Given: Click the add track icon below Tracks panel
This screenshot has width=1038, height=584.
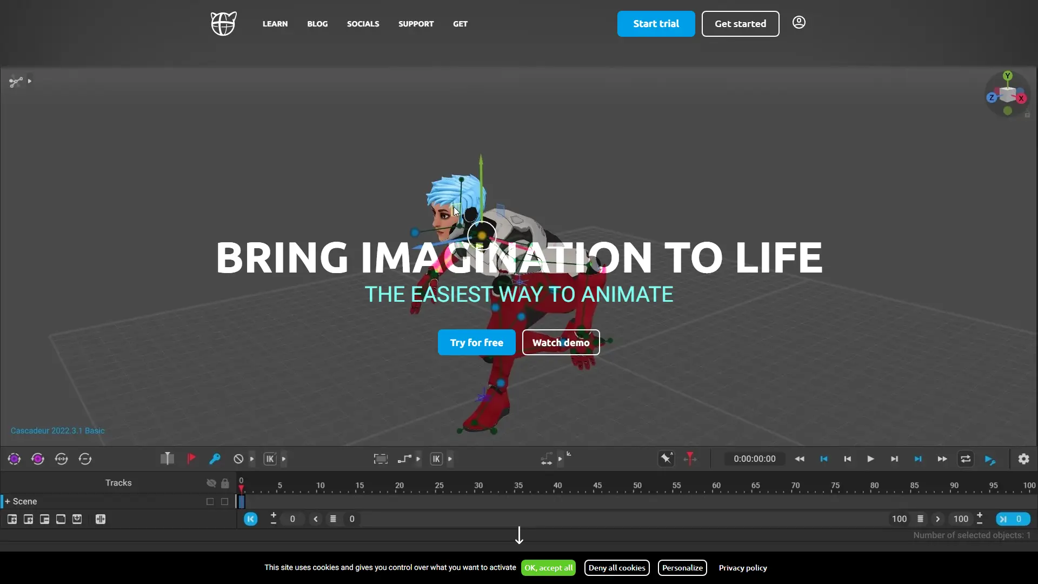Looking at the screenshot, I should click(12, 519).
